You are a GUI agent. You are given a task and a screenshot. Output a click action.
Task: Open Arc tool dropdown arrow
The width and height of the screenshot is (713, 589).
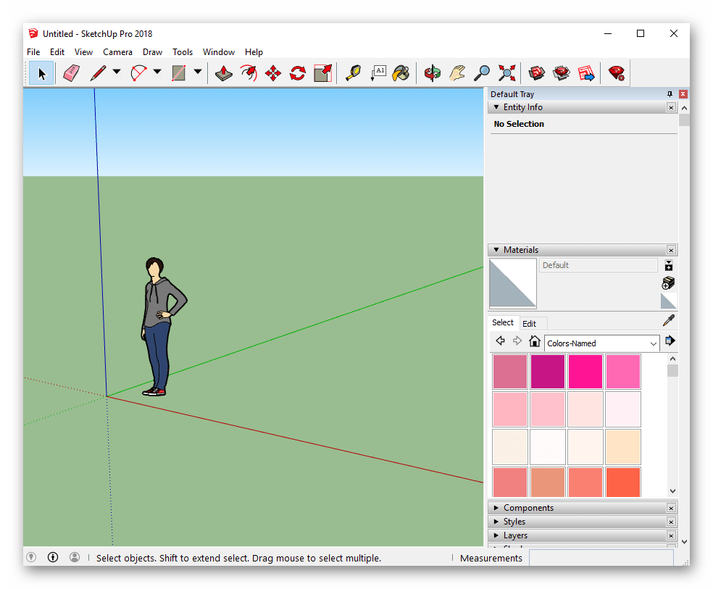click(157, 72)
